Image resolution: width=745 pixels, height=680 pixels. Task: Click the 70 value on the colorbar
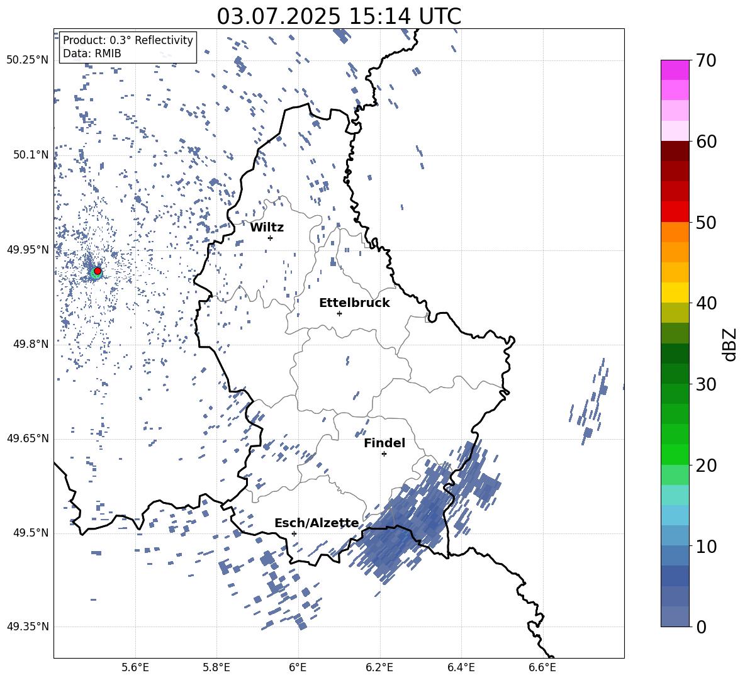[x=705, y=60]
